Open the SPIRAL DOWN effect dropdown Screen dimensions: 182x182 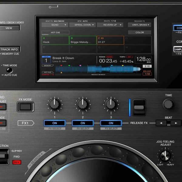pos(83,25)
